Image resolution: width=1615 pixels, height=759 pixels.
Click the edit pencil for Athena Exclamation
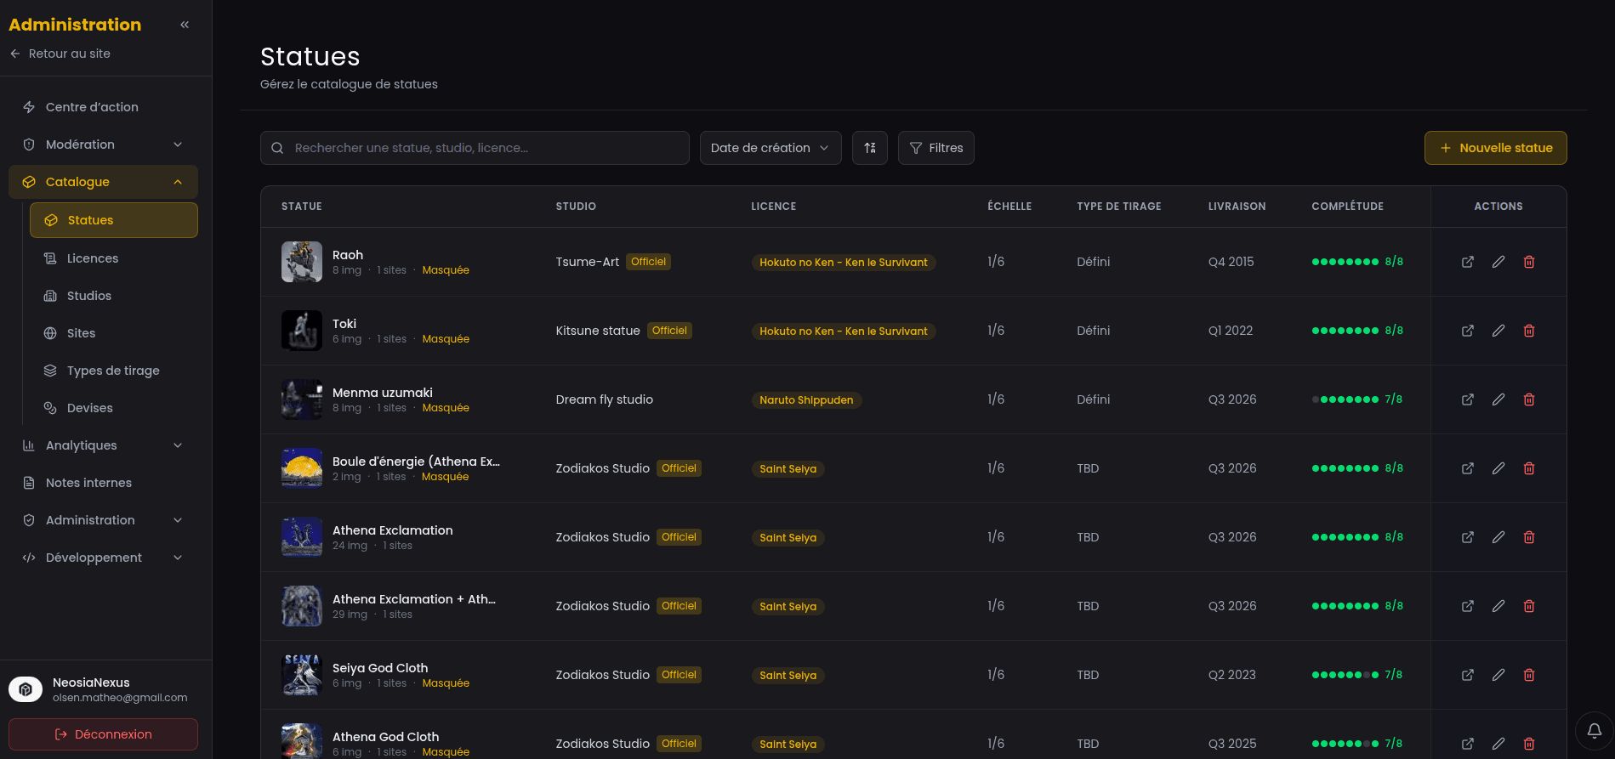click(x=1498, y=537)
